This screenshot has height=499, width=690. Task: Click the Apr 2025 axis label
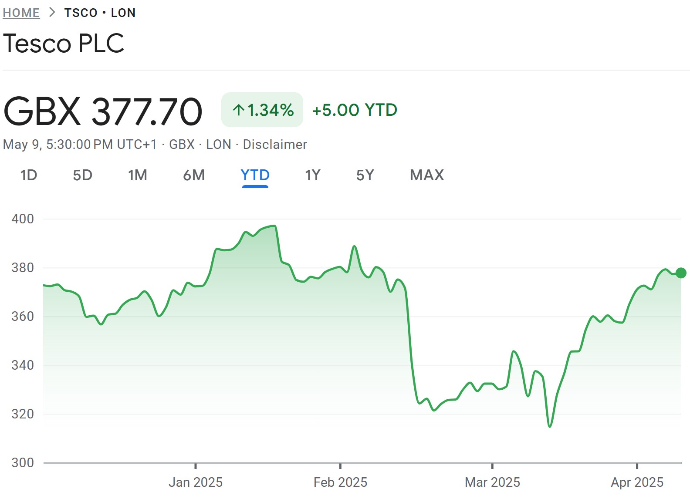[637, 482]
